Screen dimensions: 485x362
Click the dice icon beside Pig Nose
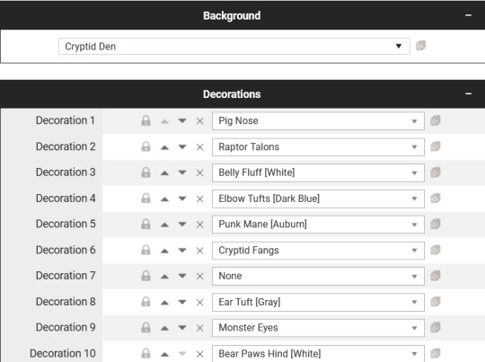[x=436, y=120]
